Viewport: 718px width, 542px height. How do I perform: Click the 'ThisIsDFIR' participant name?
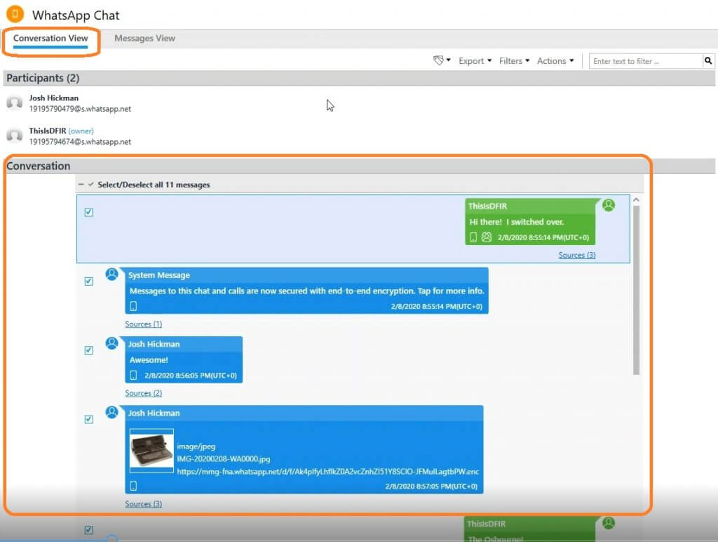[48, 131]
